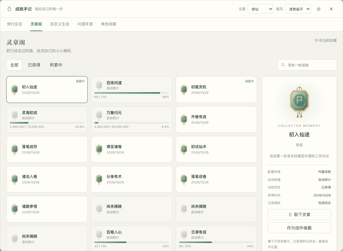Click the 初试仙术 badge icon
343x251 pixels.
[184, 149]
